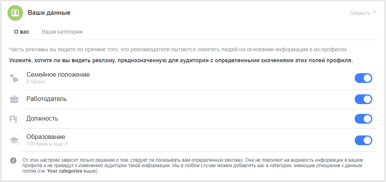Viewport: 386px width, 182px height.
Task: Collapse the panel using the Закрыть chevron
Action: click(x=374, y=12)
